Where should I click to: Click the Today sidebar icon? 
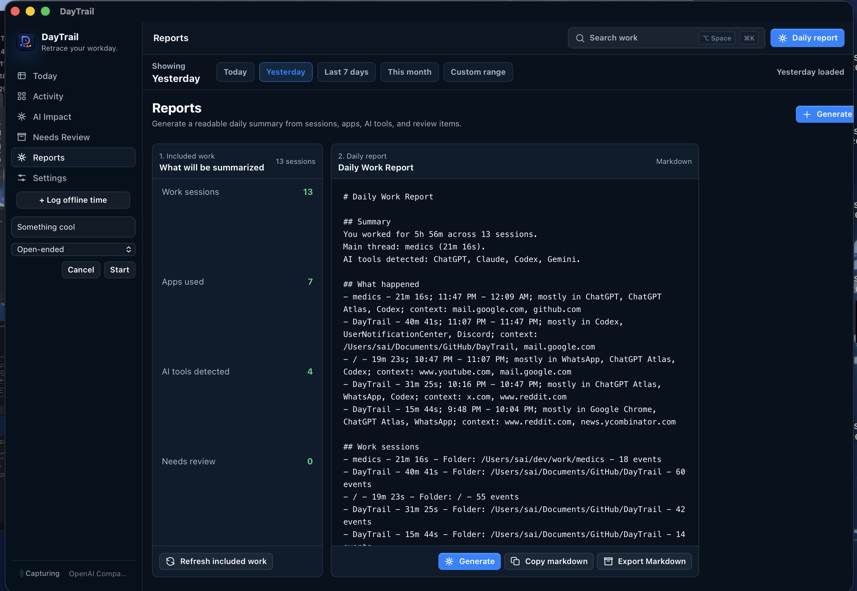click(x=22, y=76)
